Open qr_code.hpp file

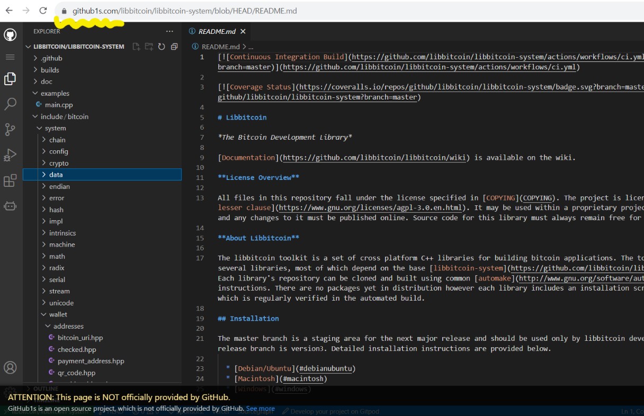pyautogui.click(x=76, y=373)
